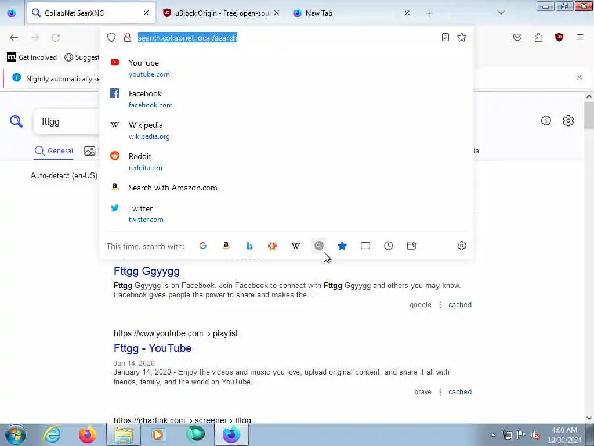Open SearXNG about info icon

point(546,121)
